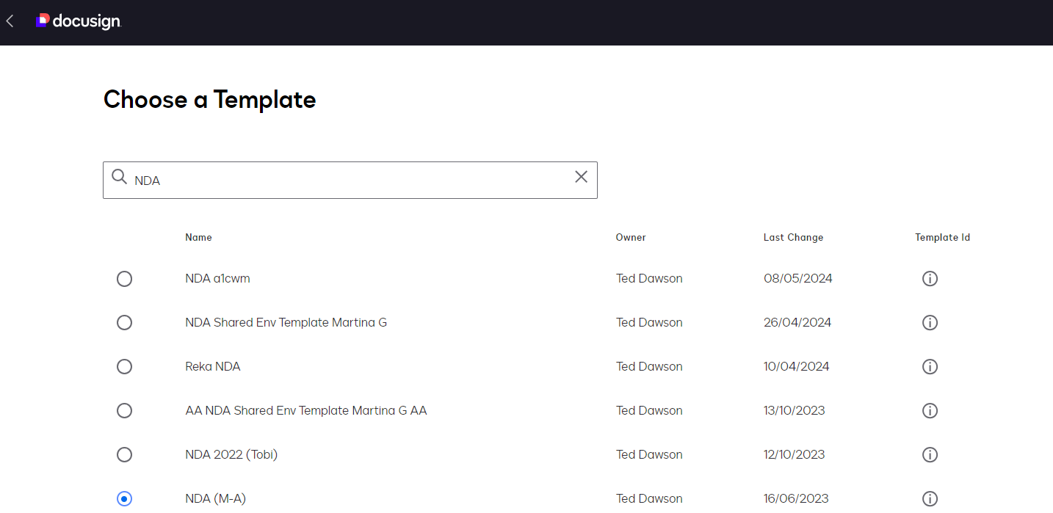Image resolution: width=1053 pixels, height=513 pixels.
Task: Open template info for NDA a1cwm
Action: 930,278
